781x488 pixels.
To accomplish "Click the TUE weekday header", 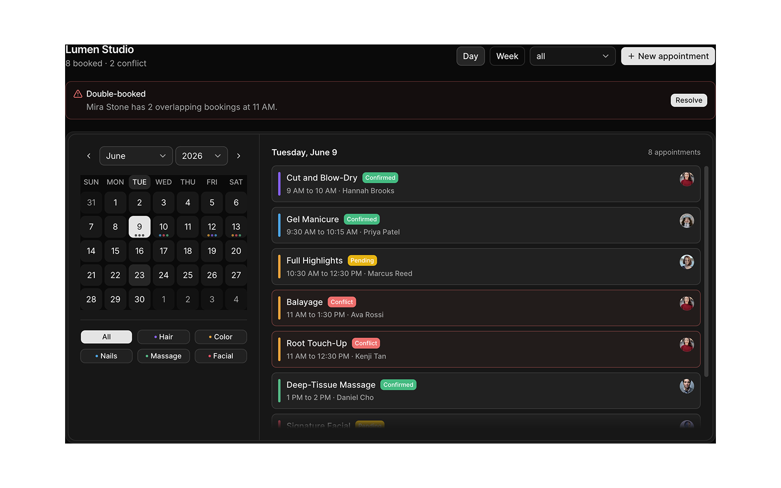I will tap(139, 182).
